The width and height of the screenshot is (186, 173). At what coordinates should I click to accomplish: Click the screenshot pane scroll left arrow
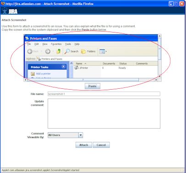(26, 80)
